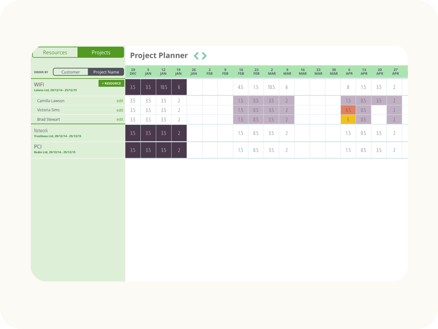This screenshot has width=438, height=329.
Task: Order projects by Project Name
Action: [106, 72]
